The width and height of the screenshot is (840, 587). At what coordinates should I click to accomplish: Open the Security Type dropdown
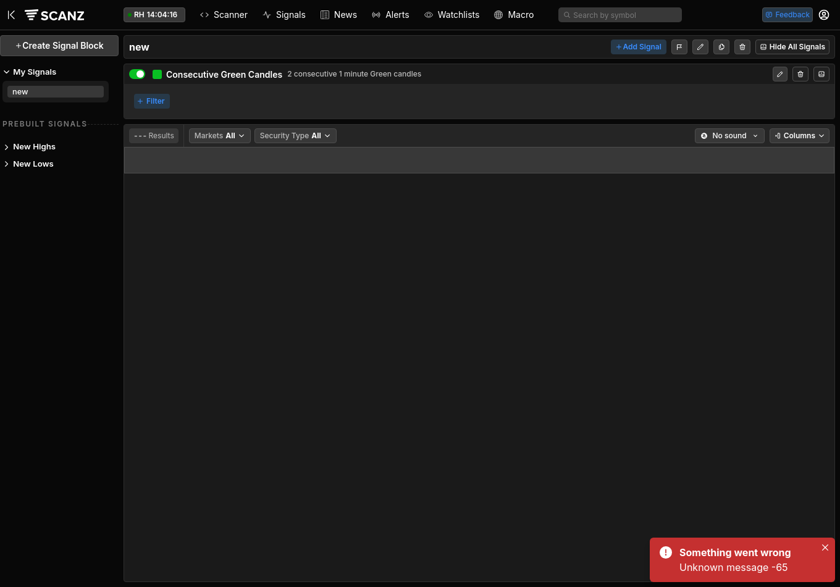click(295, 136)
